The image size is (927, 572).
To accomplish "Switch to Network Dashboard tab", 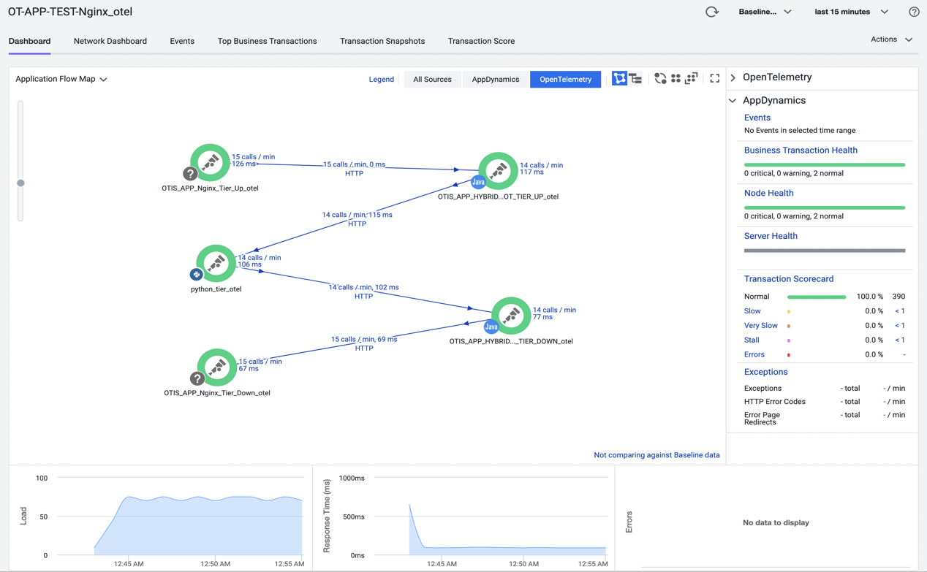I will [x=110, y=41].
